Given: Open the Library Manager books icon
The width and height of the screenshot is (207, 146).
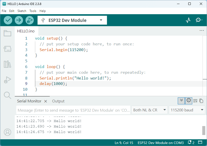Looking at the screenshot, I should [7, 64].
